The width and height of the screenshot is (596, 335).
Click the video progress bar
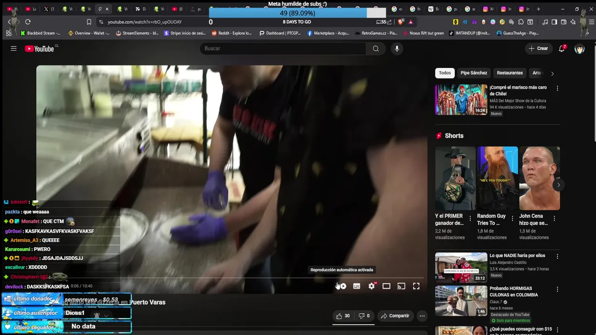[x=232, y=278]
